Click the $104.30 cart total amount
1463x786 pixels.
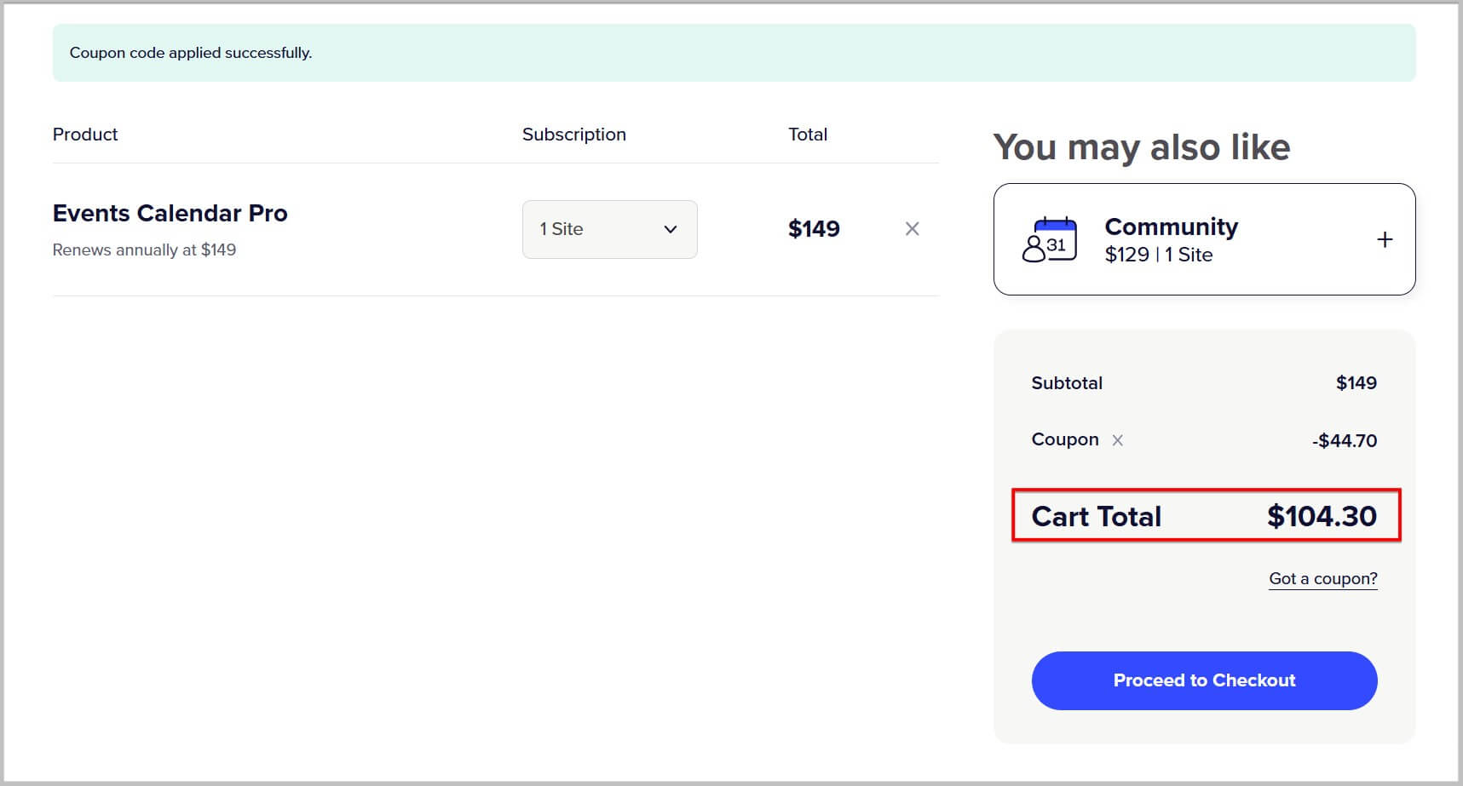tap(1322, 516)
